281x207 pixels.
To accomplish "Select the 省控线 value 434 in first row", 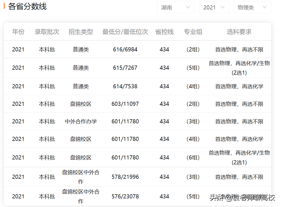I will [x=164, y=49].
